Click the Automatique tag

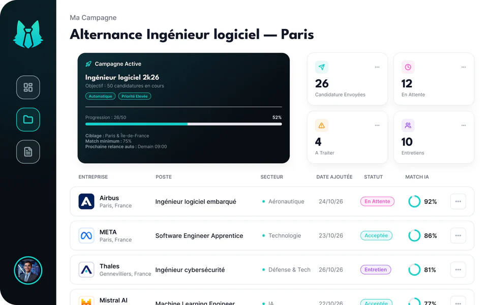(x=100, y=96)
